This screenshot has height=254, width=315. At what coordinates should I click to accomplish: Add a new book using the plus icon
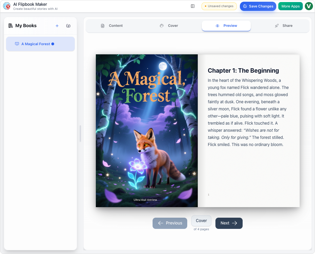[x=57, y=25]
